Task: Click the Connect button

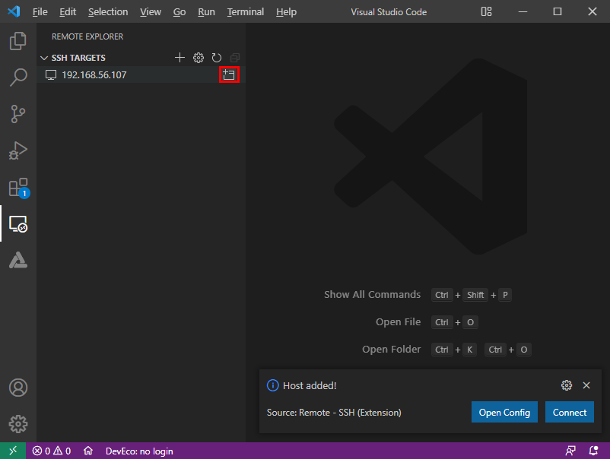Action: [x=570, y=412]
